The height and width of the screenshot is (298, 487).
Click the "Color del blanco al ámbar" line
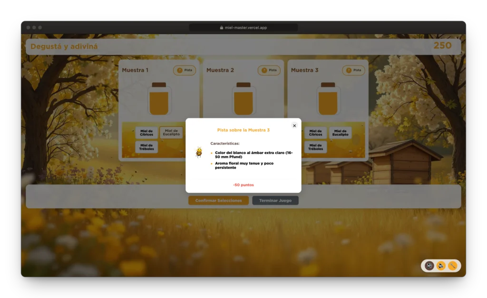[254, 154]
